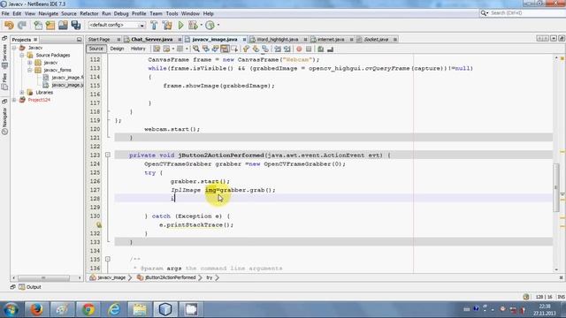Expand the Project124 node
The height and width of the screenshot is (318, 566).
point(14,100)
